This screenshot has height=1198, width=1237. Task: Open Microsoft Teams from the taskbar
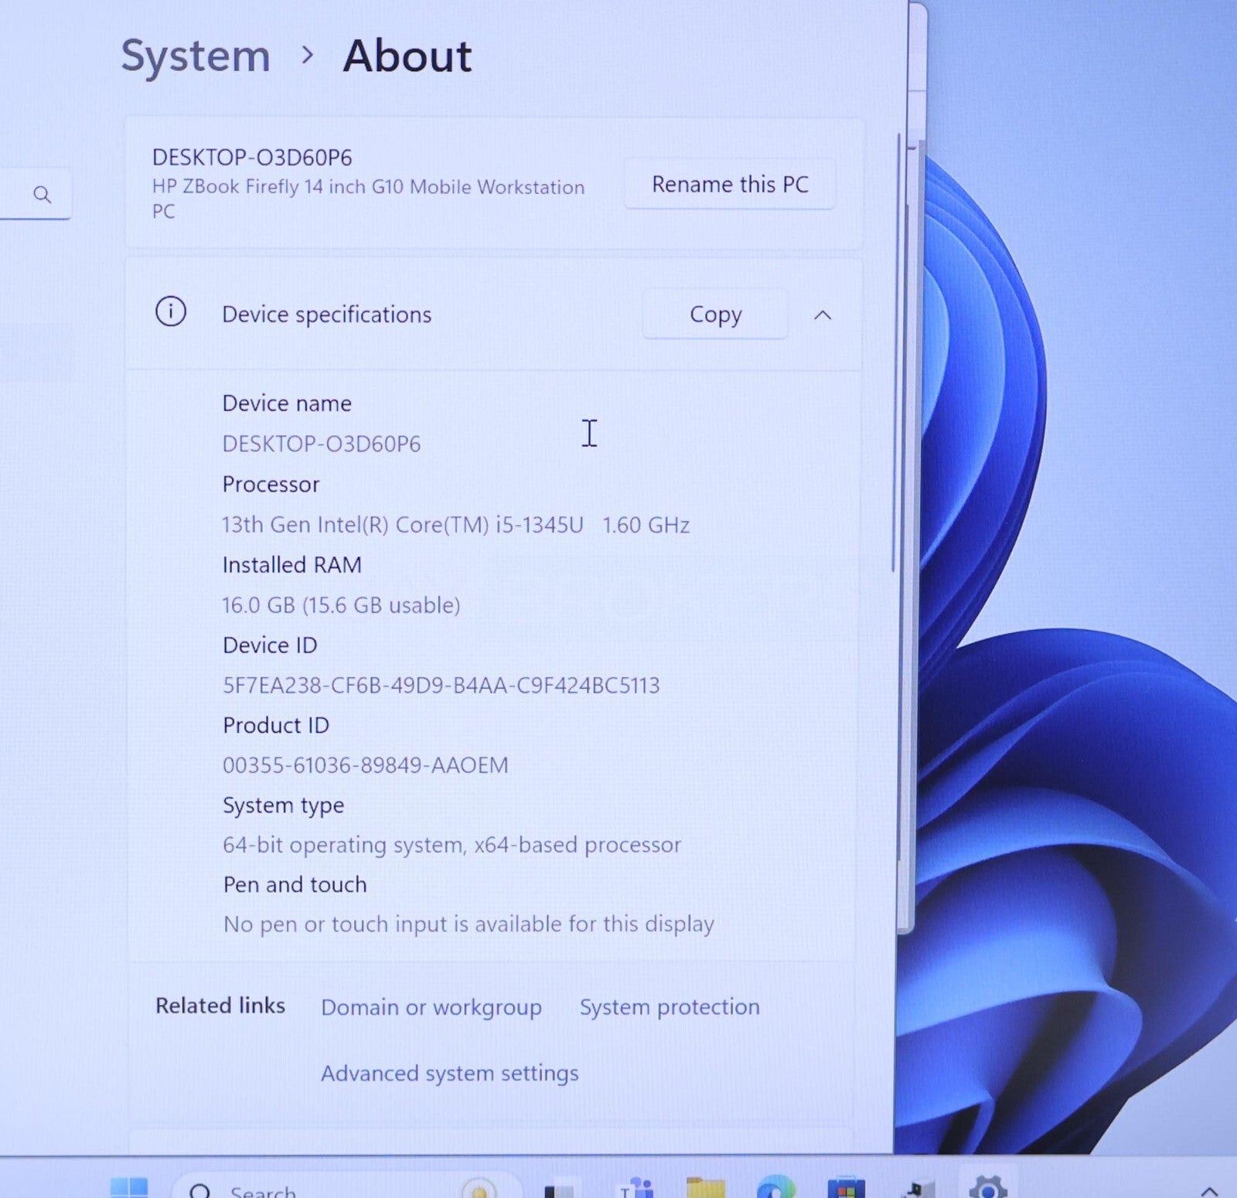pos(636,1187)
